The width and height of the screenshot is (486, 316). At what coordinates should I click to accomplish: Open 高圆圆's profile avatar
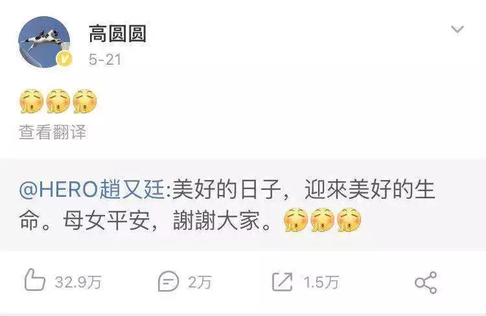click(x=45, y=42)
